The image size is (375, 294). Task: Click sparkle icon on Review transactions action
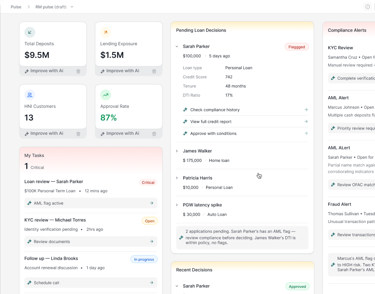[333, 235]
